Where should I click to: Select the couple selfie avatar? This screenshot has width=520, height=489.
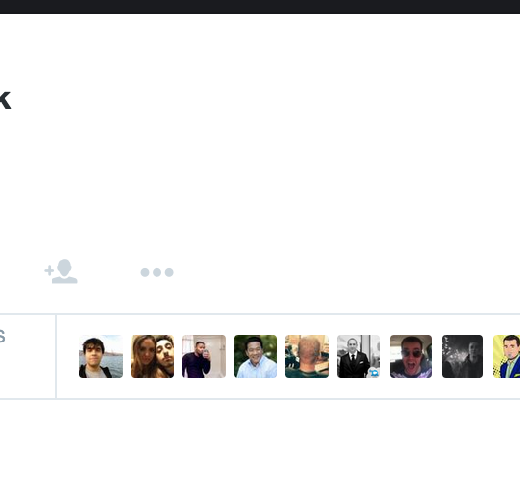153,356
